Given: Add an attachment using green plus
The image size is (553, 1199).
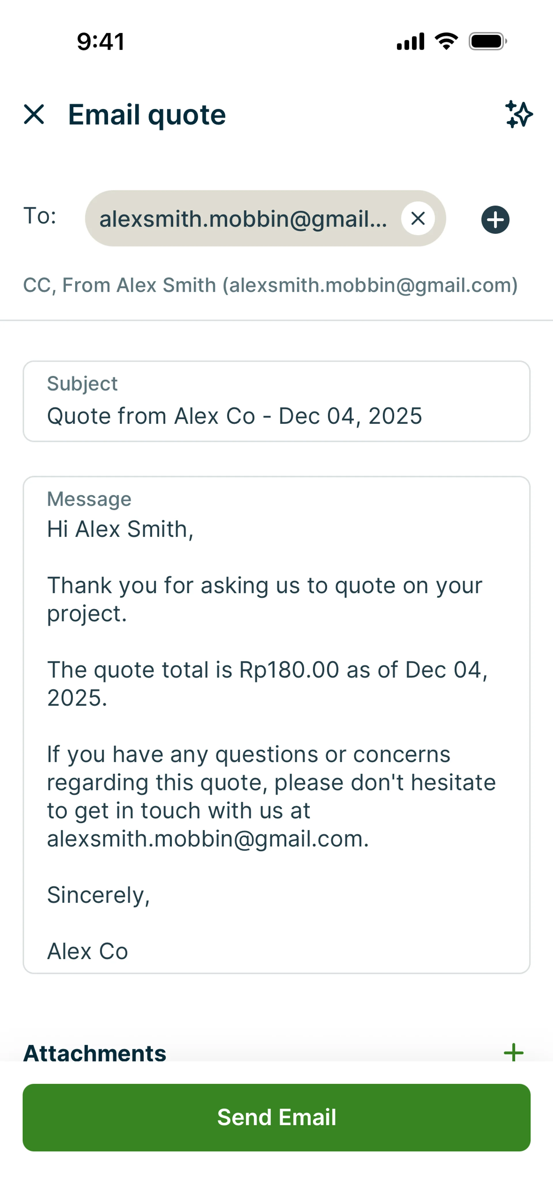Looking at the screenshot, I should pyautogui.click(x=514, y=1052).
